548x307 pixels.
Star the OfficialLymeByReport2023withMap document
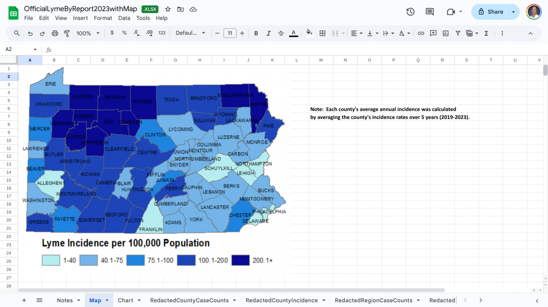coord(168,9)
